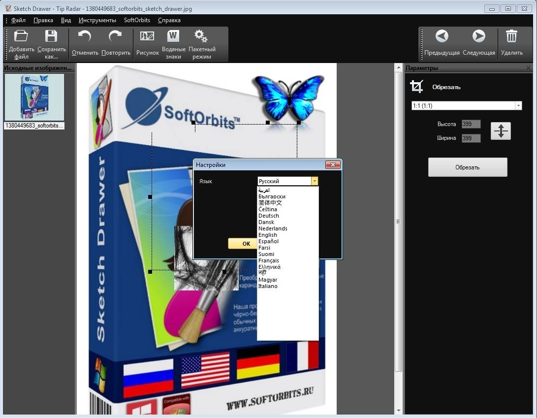Image resolution: width=537 pixels, height=418 pixels.
Task: Open the Вид menu
Action: coord(66,20)
